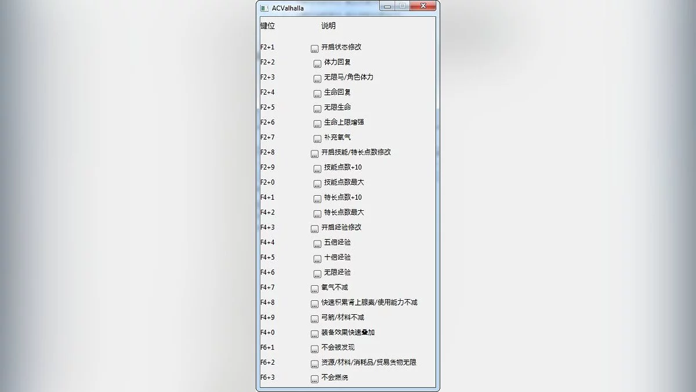Close the ACValhalla window
Image resolution: width=696 pixels, height=392 pixels.
click(x=423, y=6)
